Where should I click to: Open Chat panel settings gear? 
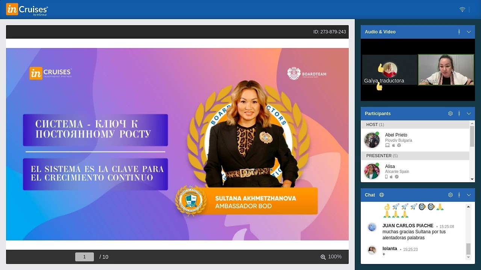(450, 195)
